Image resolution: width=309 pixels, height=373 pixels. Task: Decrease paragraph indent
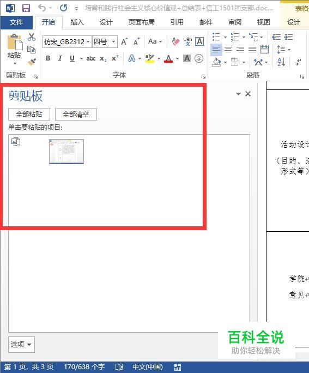coord(276,37)
